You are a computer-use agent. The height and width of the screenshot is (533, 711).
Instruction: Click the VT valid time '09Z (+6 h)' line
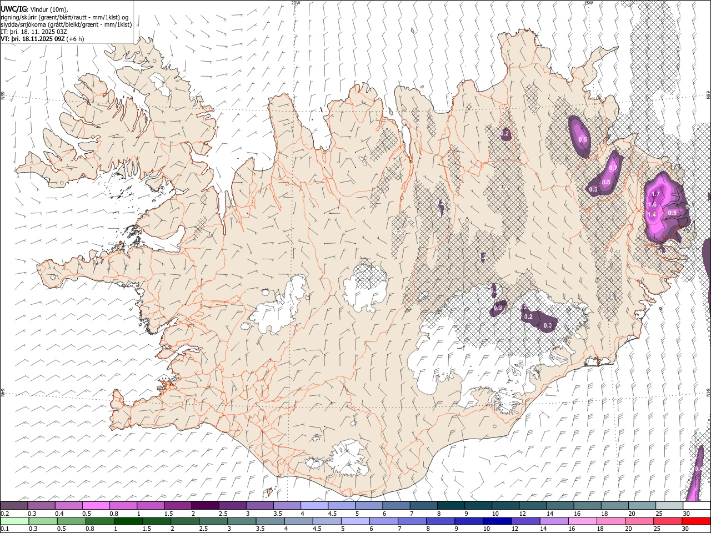pyautogui.click(x=42, y=39)
